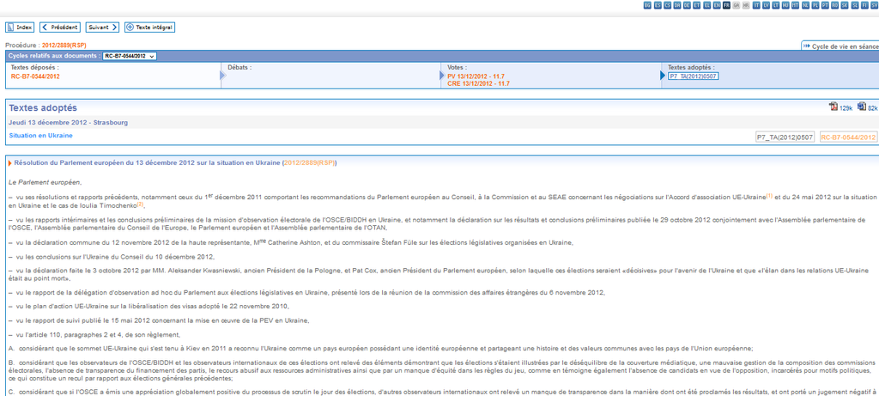Screen dimensions: 879x396
Task: Switch language to EL (Greek)
Action: pos(707,5)
